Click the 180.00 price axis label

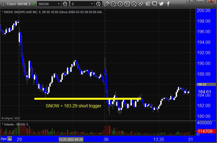pyautogui.click(x=204, y=116)
